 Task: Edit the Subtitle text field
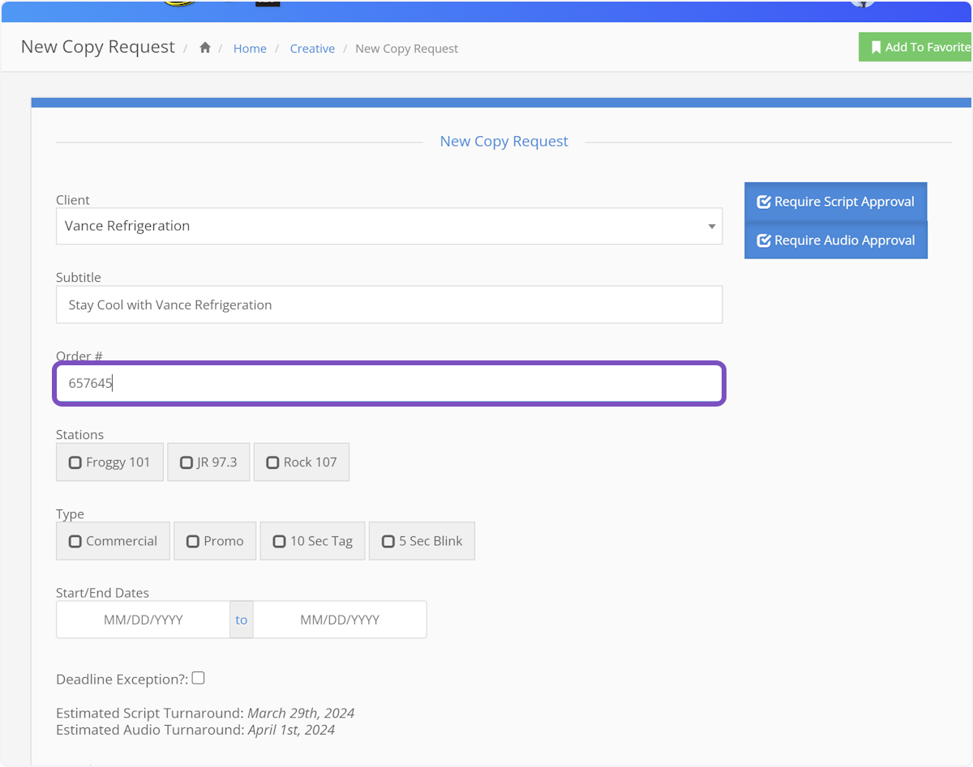(388, 305)
